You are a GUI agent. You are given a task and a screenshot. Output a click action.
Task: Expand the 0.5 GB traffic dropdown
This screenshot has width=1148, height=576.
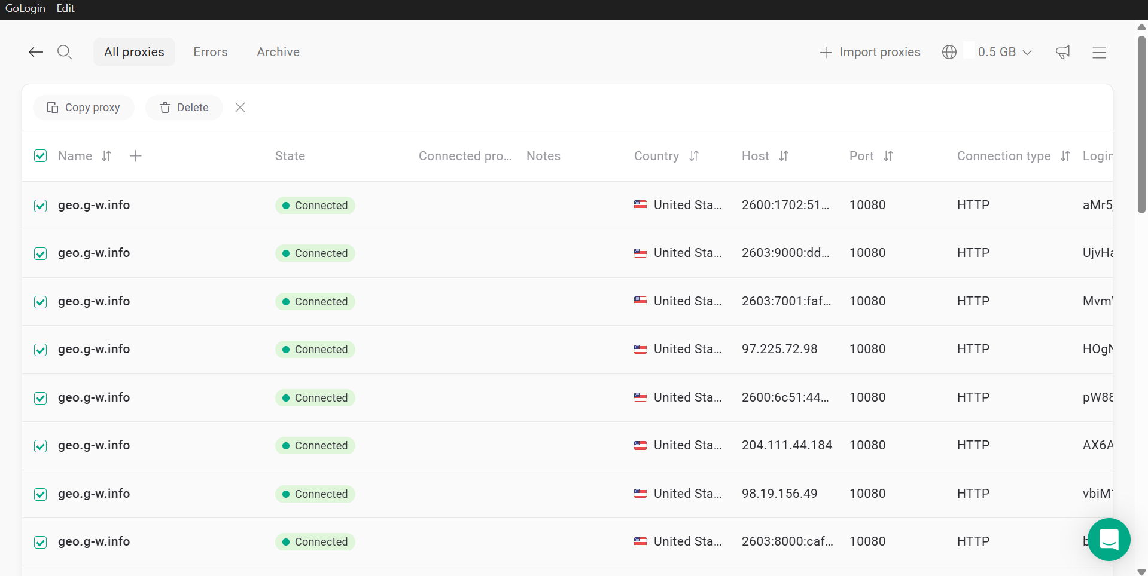click(1005, 52)
